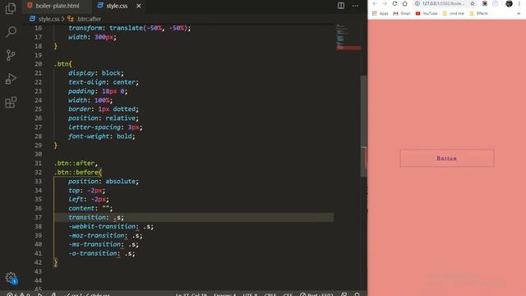Open the Gmail bookmark
526x296 pixels.
[x=402, y=13]
